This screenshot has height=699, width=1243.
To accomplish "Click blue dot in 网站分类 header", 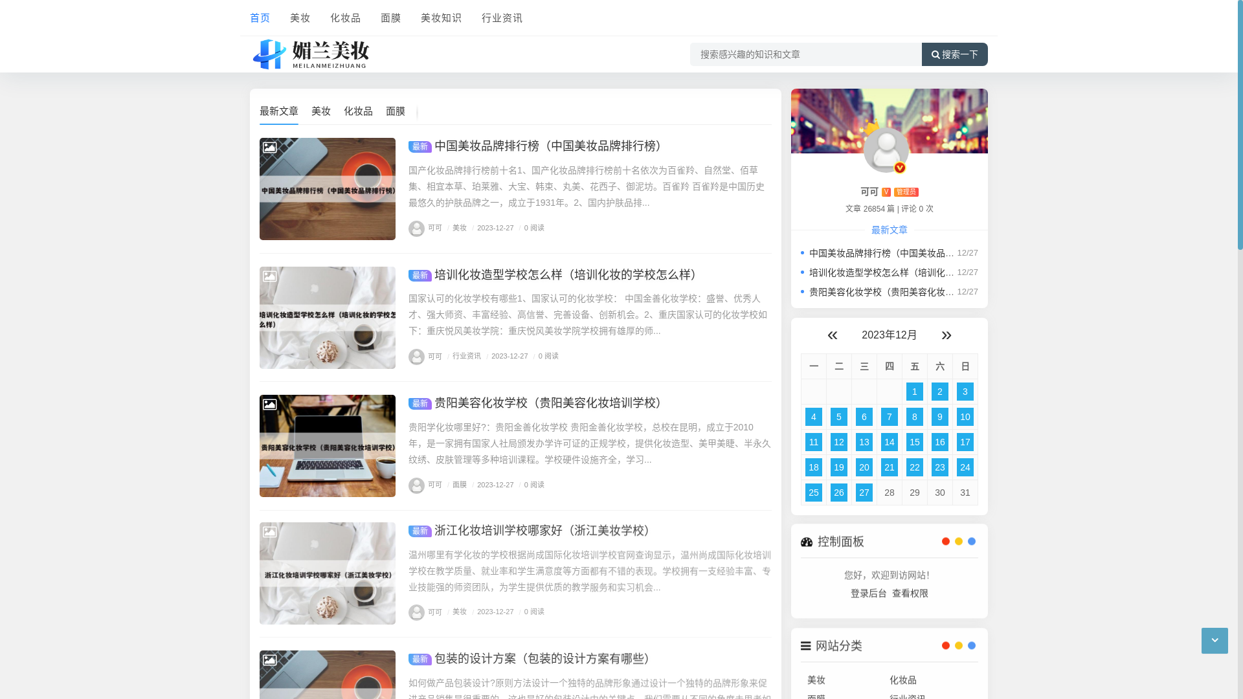I will [972, 645].
